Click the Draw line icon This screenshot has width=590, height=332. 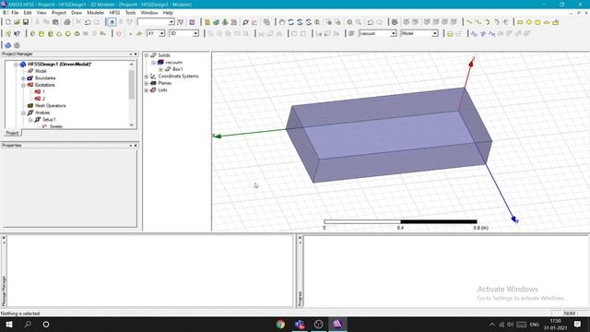tap(469, 22)
